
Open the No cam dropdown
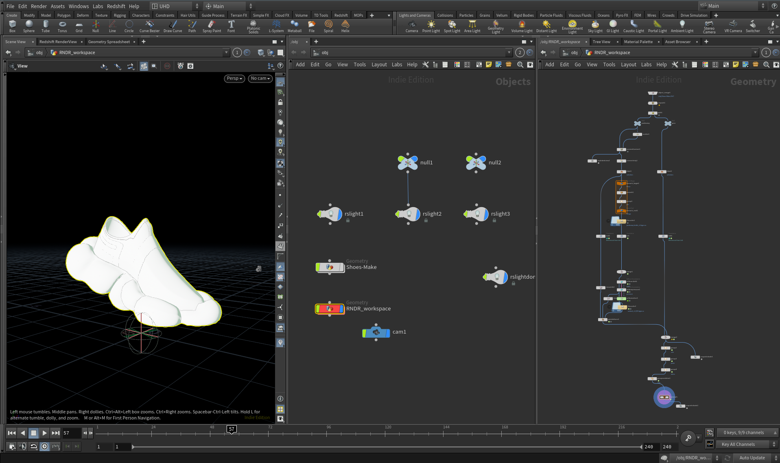click(260, 79)
